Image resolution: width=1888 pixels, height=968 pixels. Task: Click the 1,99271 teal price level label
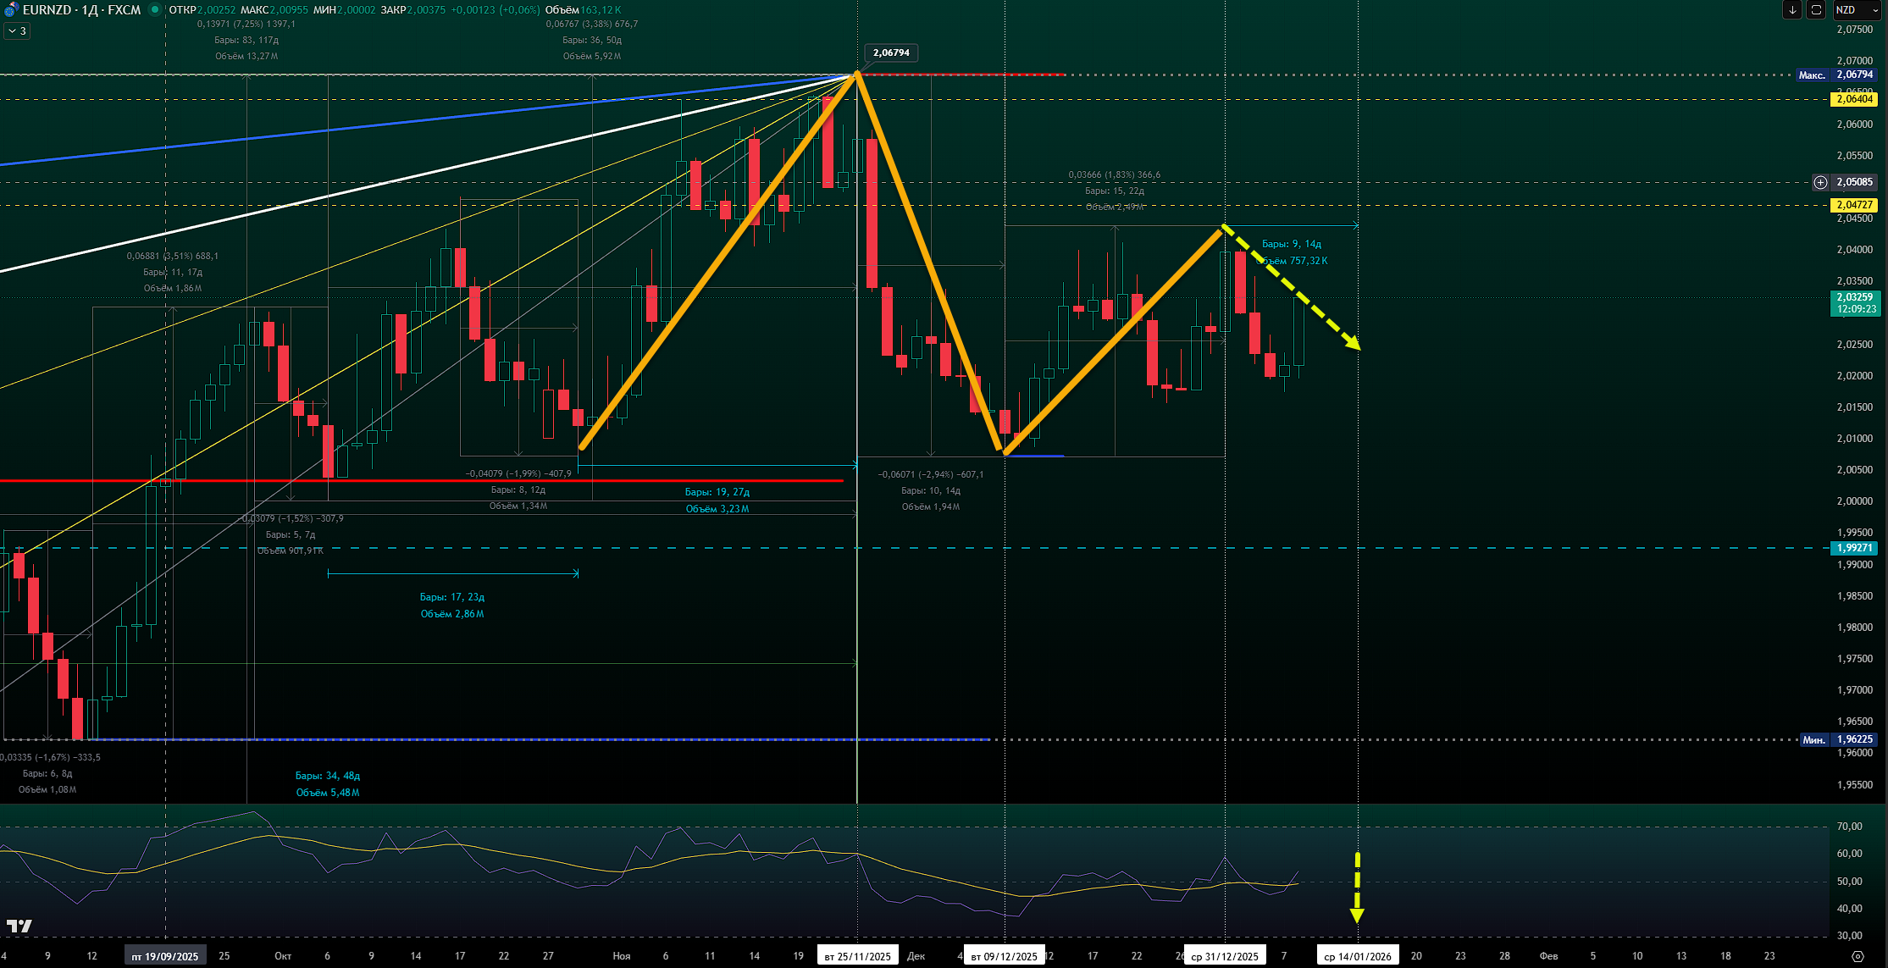click(1854, 548)
